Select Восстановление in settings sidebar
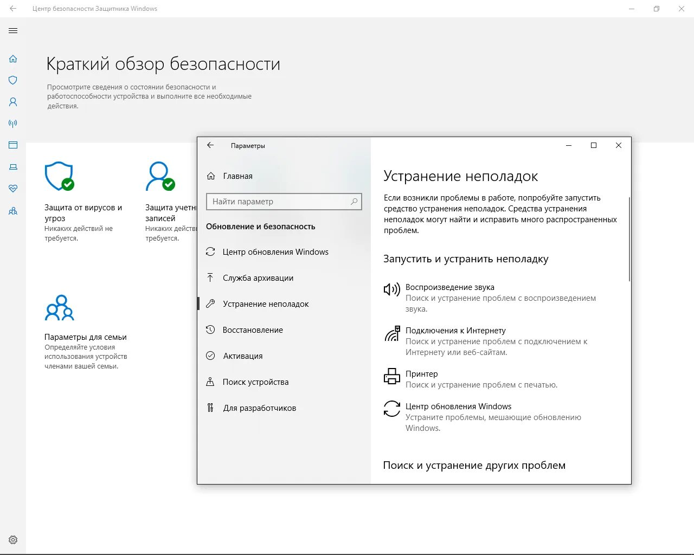 point(284,330)
